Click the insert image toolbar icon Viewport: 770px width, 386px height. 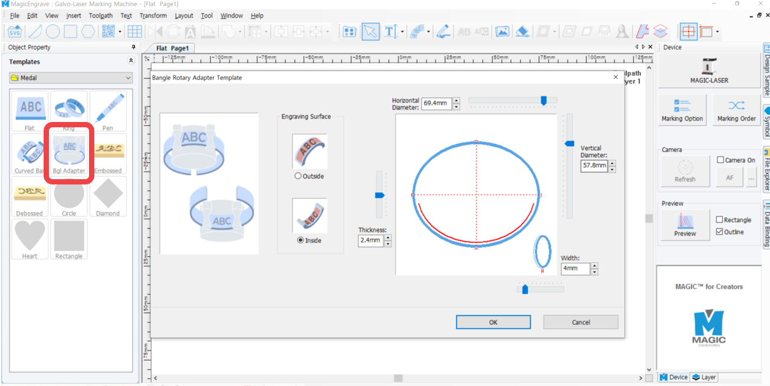(502, 31)
